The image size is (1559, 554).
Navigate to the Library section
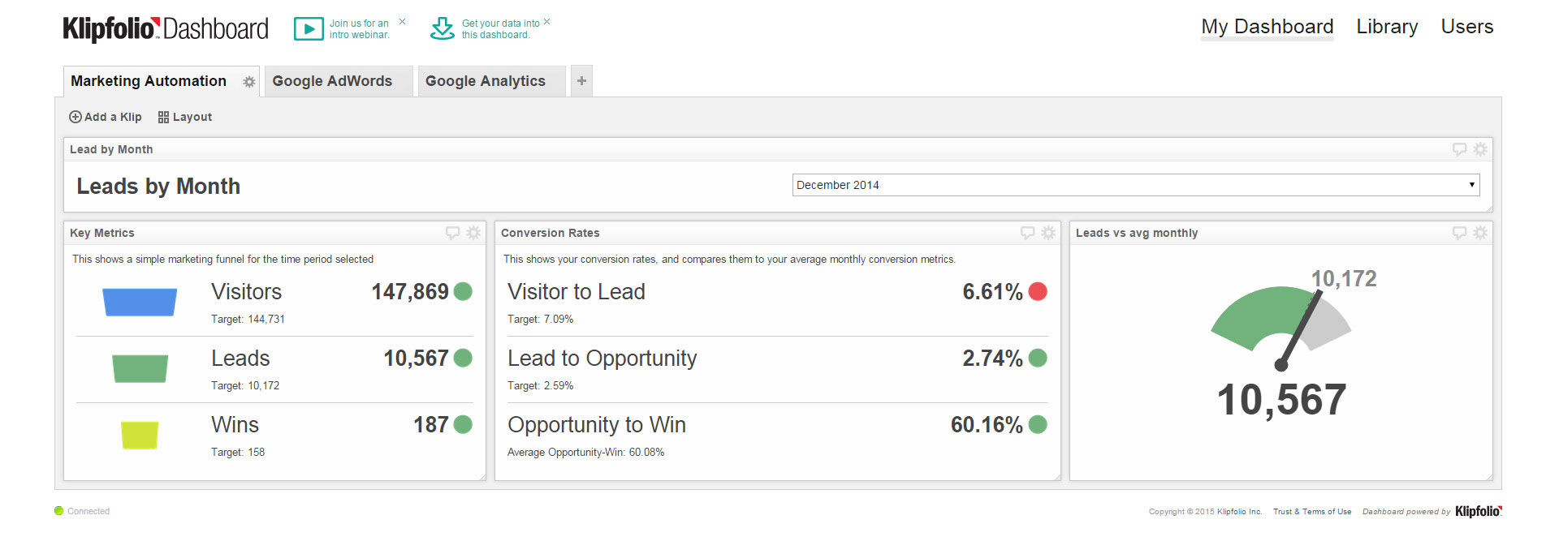point(1386,27)
